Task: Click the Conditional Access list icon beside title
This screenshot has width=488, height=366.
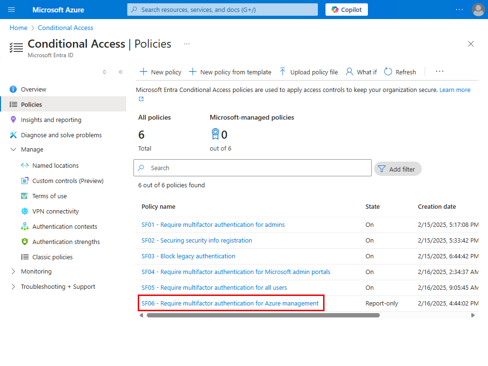Action: (16, 48)
